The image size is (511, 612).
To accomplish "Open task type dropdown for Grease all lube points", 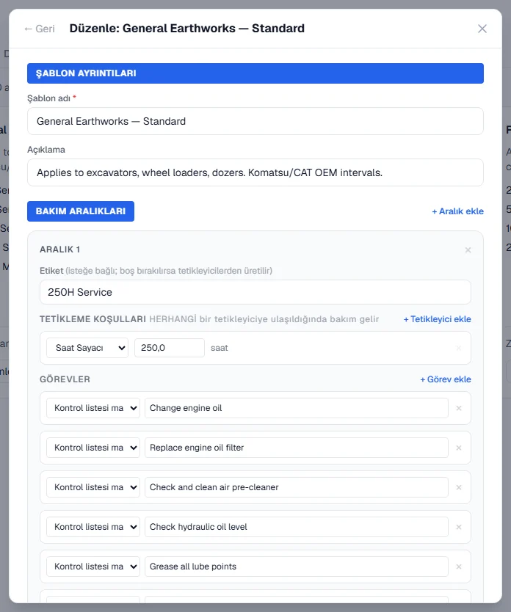I will pyautogui.click(x=93, y=567).
